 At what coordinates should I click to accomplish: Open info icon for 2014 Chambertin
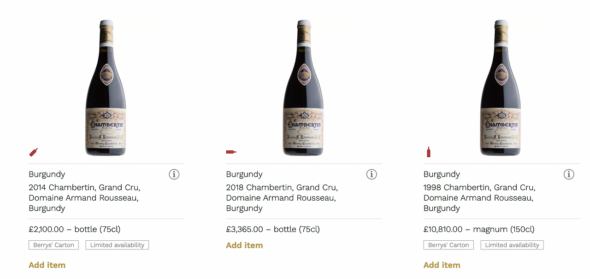click(174, 174)
